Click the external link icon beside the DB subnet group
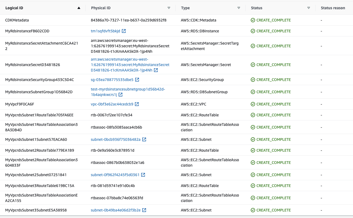Viewport: 353px width, 218px height. click(x=120, y=95)
